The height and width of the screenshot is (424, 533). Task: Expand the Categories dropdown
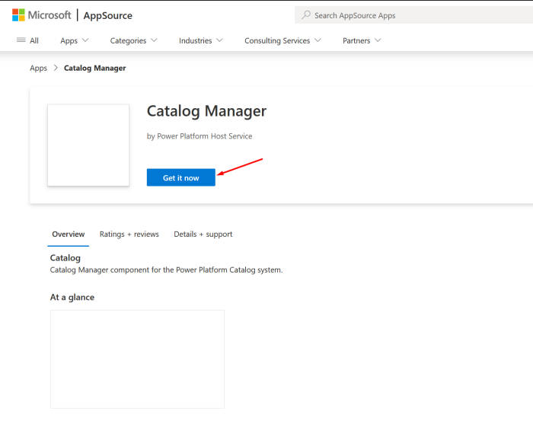point(133,40)
